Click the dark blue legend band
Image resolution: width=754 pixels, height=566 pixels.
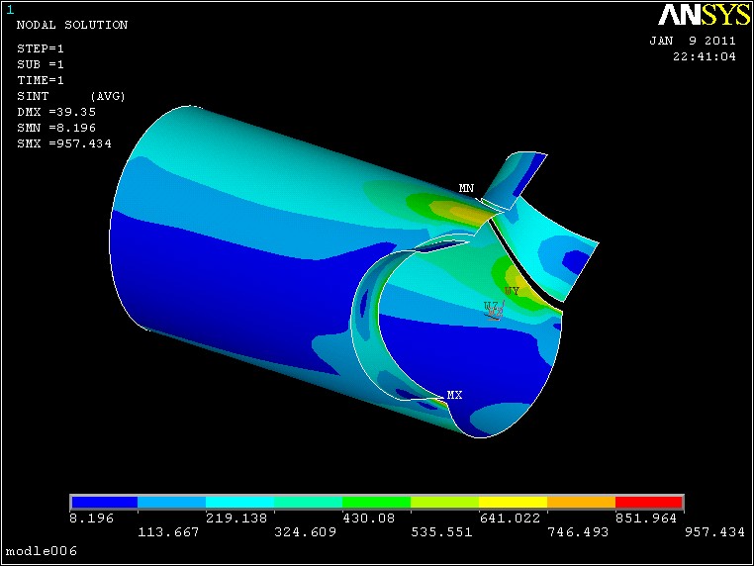tap(104, 502)
